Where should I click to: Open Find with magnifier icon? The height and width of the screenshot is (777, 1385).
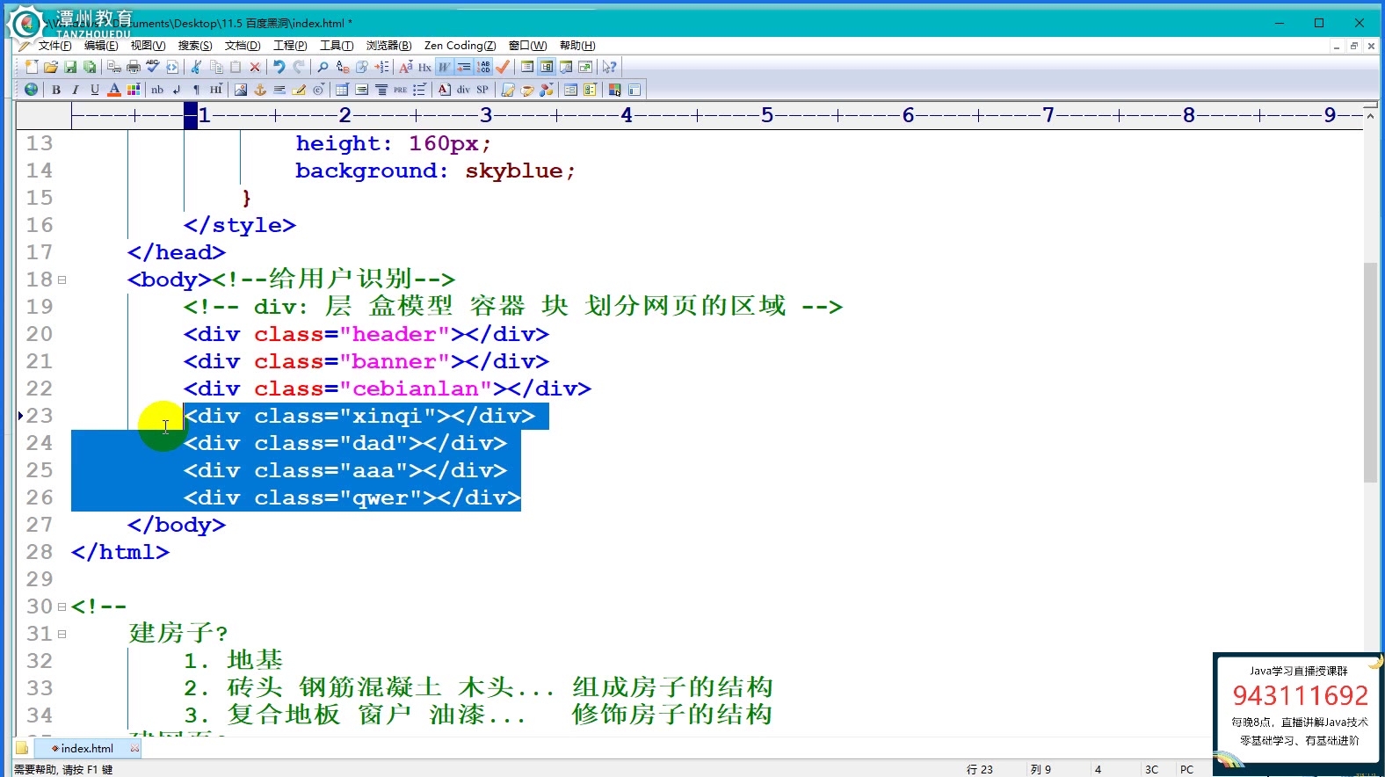[x=323, y=67]
